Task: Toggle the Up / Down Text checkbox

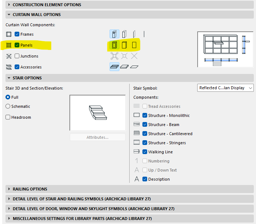Action: coord(145,170)
